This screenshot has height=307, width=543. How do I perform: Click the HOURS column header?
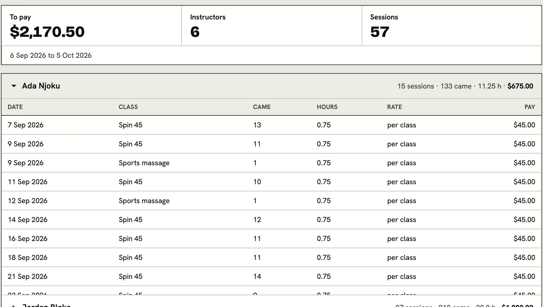(327, 107)
